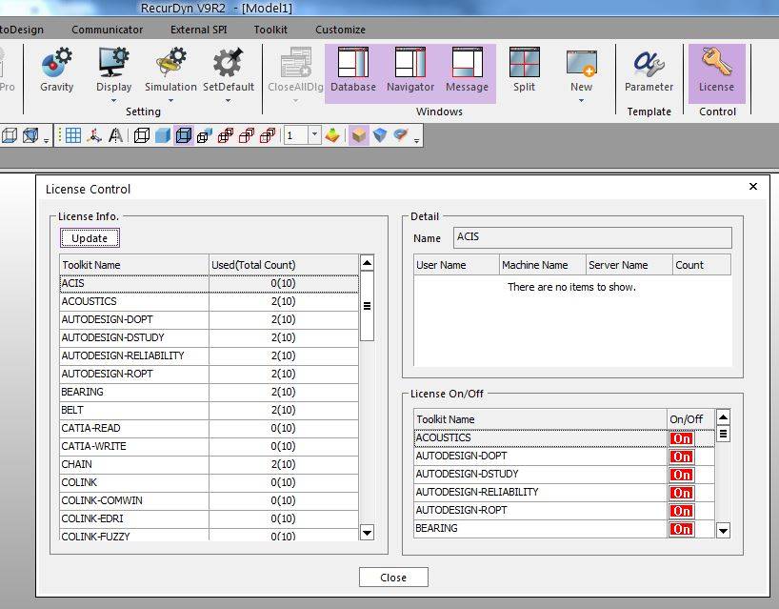The height and width of the screenshot is (609, 779).
Task: Open the Toolkit ribbon tab
Action: [270, 30]
